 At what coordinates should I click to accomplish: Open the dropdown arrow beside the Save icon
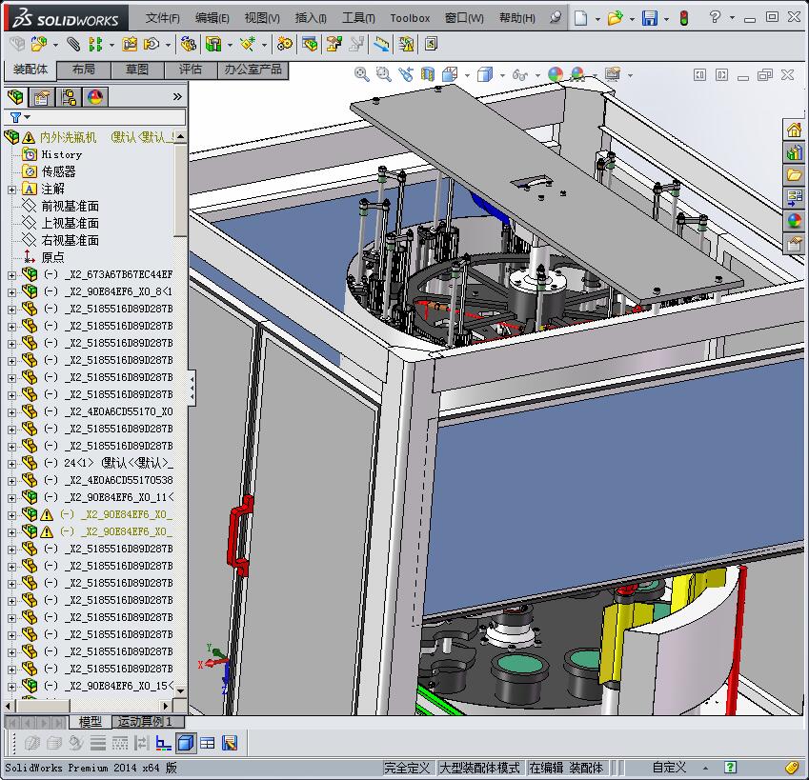coord(667,20)
